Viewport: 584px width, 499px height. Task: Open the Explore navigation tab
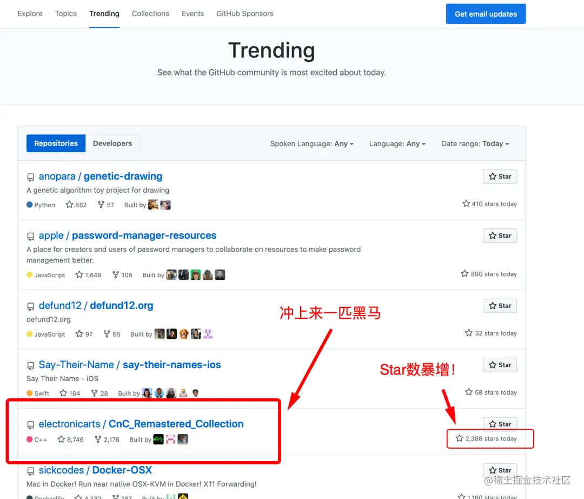[x=30, y=14]
